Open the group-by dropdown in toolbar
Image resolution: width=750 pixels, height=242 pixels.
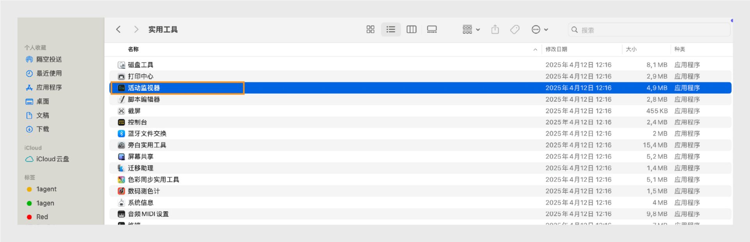(x=471, y=30)
